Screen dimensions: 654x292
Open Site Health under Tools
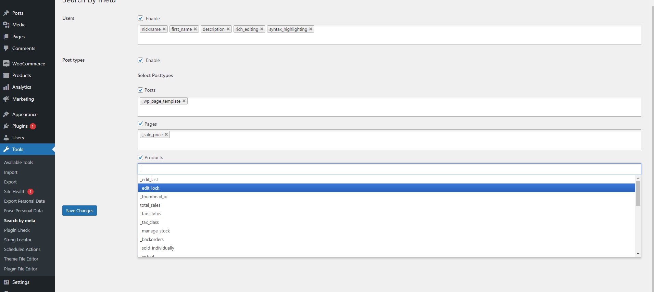[x=15, y=192]
